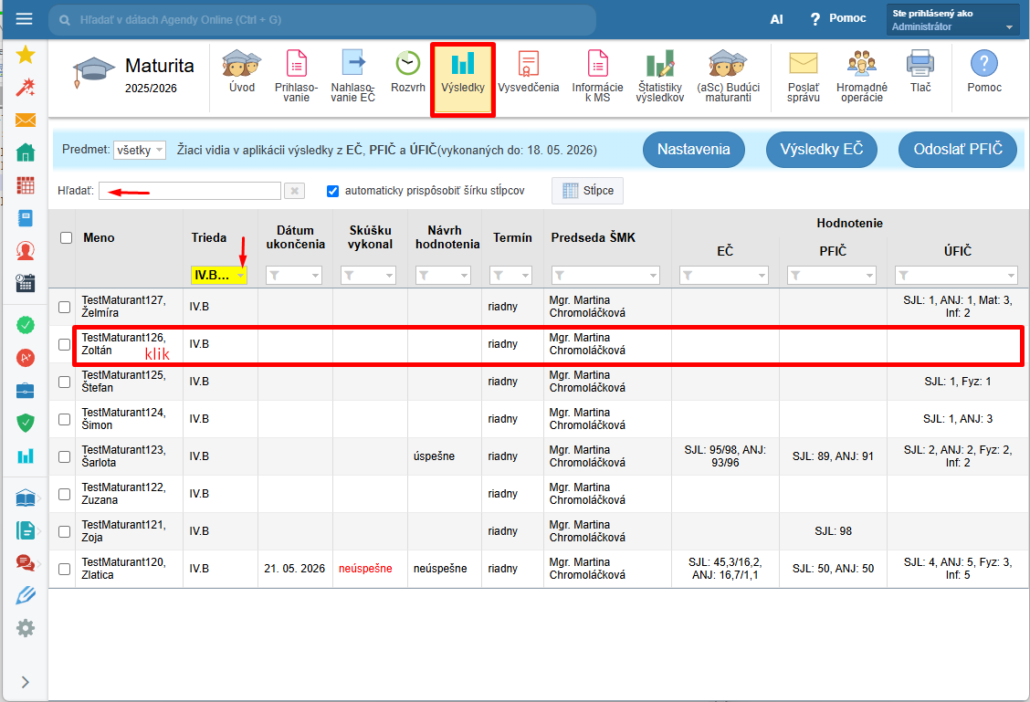Viewport: 1030px width, 702px height.
Task: Click the Odoslať PFIČ button
Action: pos(958,150)
